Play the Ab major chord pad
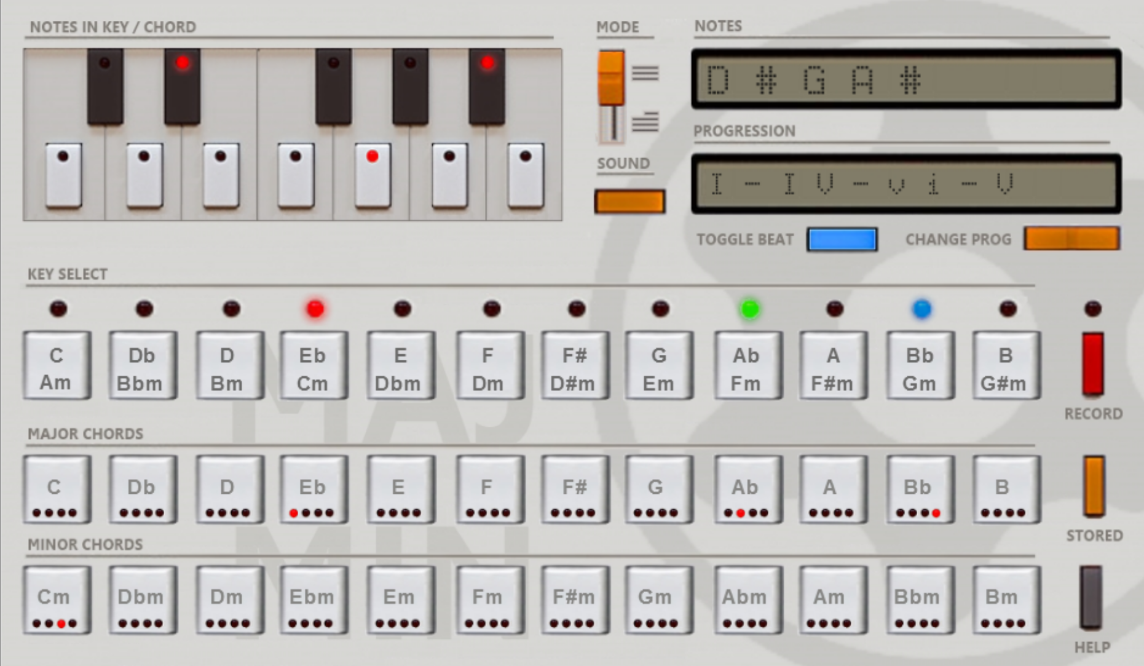 coord(749,490)
